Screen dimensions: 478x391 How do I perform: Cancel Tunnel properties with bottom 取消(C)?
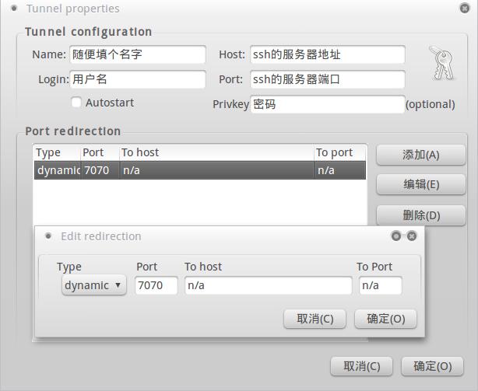[x=362, y=366]
